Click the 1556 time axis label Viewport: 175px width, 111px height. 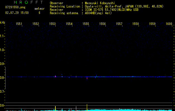click(x=102, y=24)
